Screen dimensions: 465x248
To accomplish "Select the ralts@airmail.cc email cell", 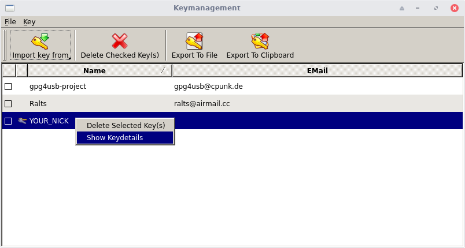I will 317,104.
